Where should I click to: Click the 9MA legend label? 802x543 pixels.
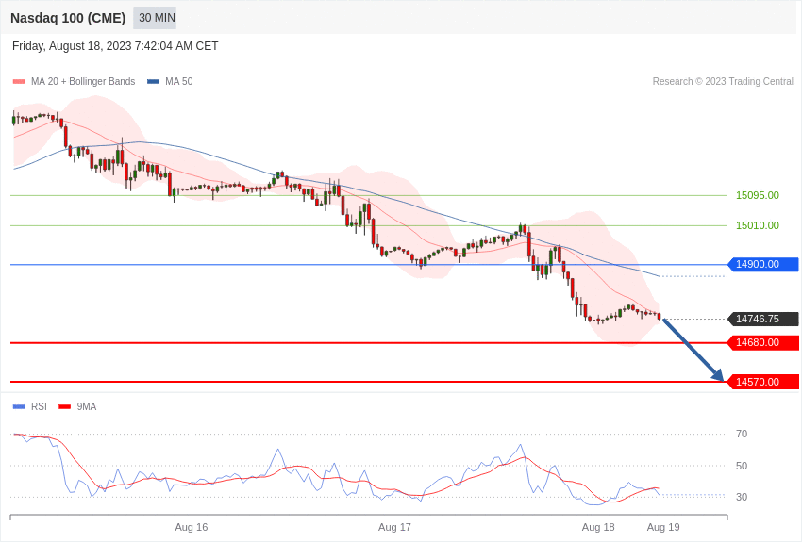tap(87, 407)
